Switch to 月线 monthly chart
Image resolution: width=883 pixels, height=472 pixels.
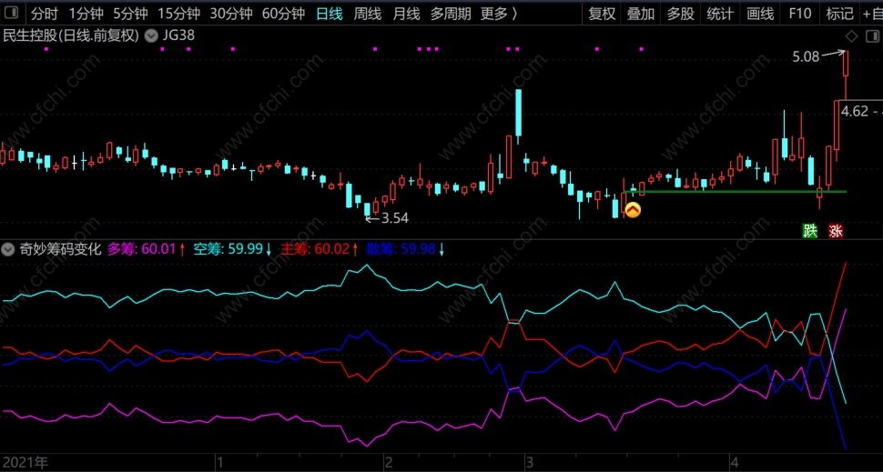(x=406, y=14)
